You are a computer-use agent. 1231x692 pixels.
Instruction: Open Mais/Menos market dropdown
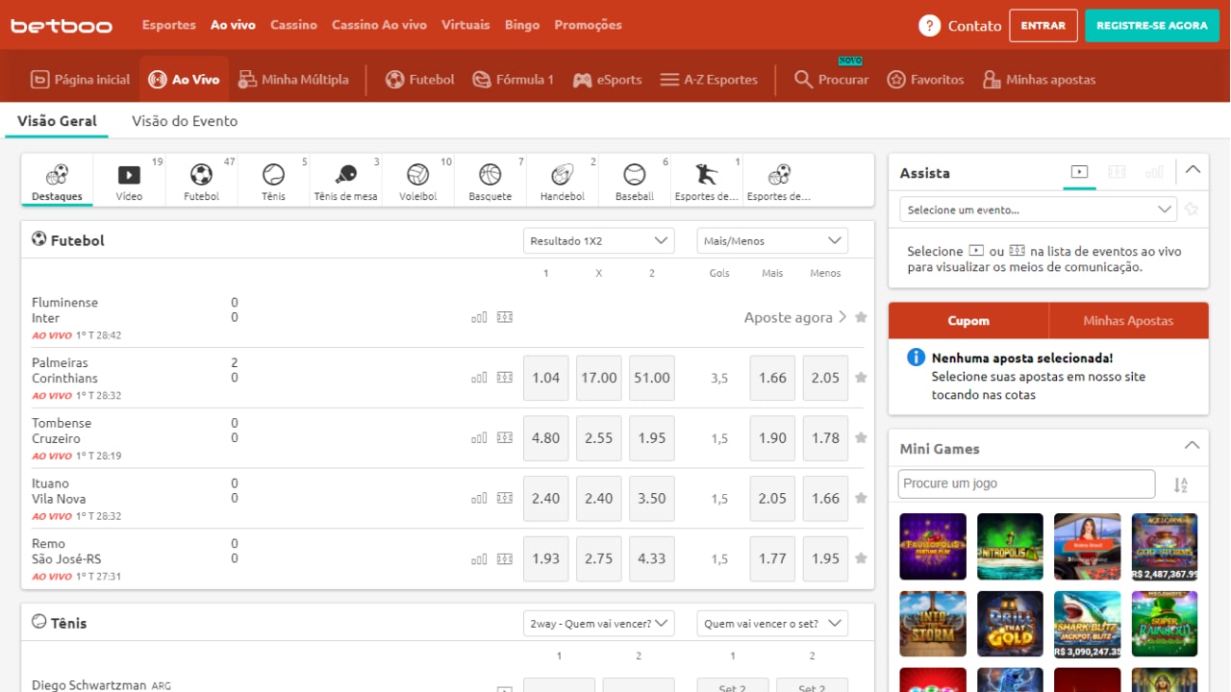pyautogui.click(x=772, y=241)
